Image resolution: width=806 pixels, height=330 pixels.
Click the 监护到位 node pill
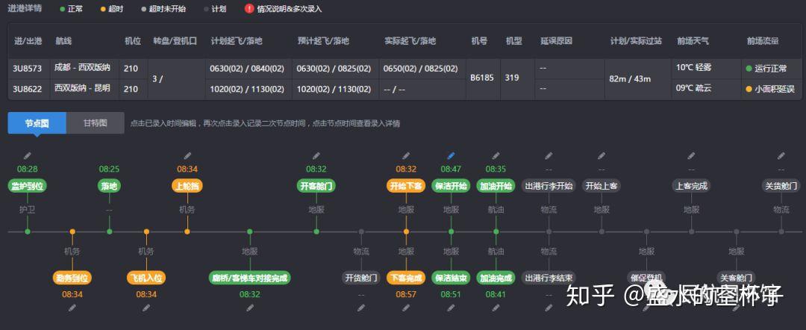click(x=28, y=186)
